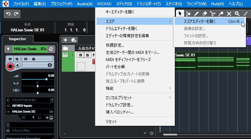
Task: Mute track 1 in the track list
Action: pos(80,55)
